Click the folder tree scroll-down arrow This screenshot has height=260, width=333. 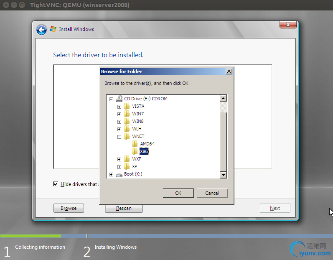coord(223,175)
